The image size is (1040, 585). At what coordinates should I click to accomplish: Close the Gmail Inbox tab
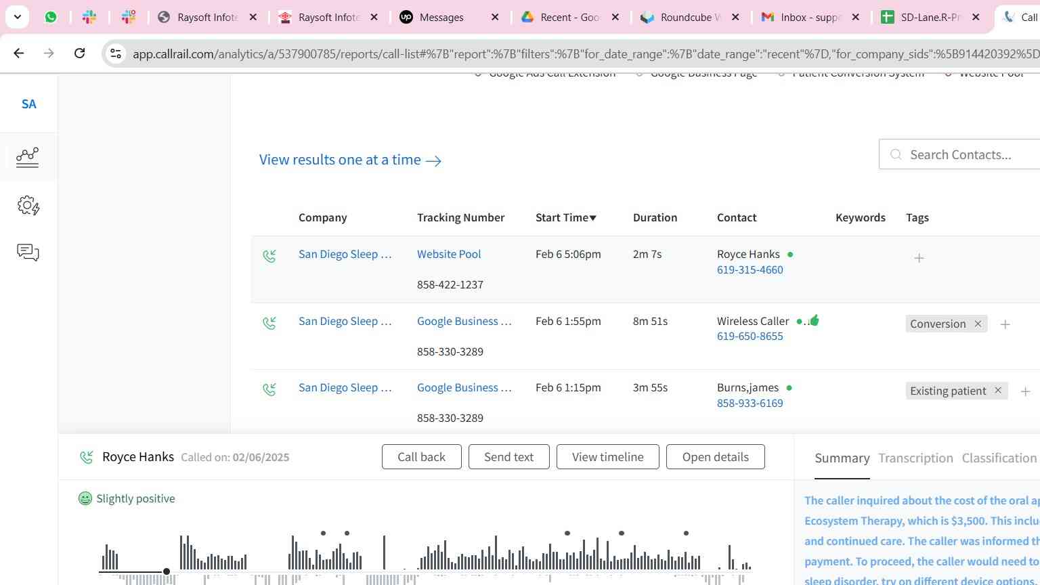[x=856, y=17]
